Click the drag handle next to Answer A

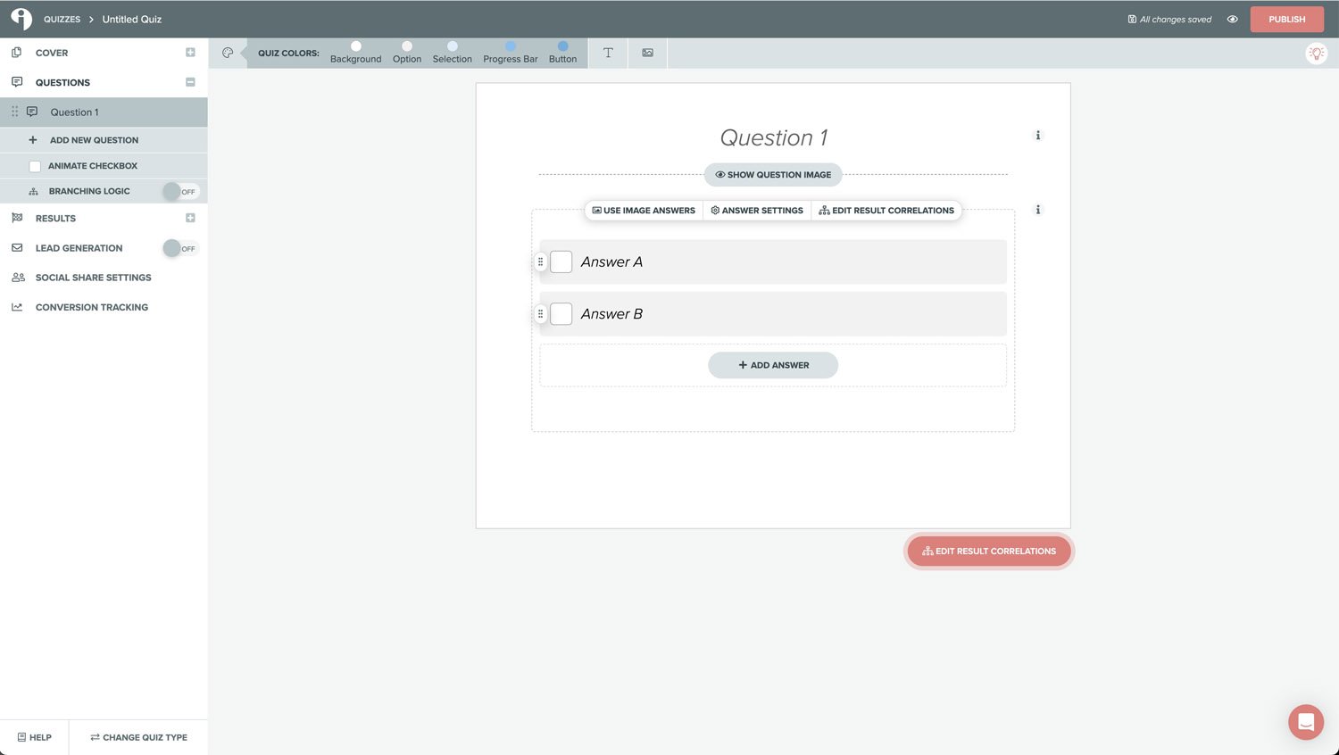(540, 262)
